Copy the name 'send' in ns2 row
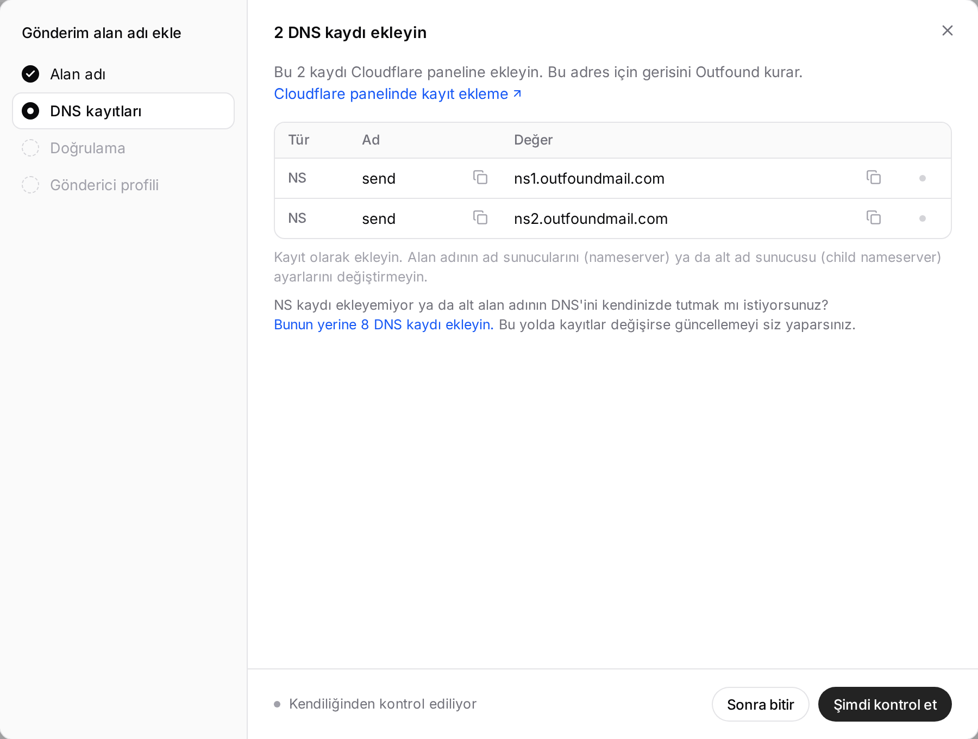 coord(480,218)
